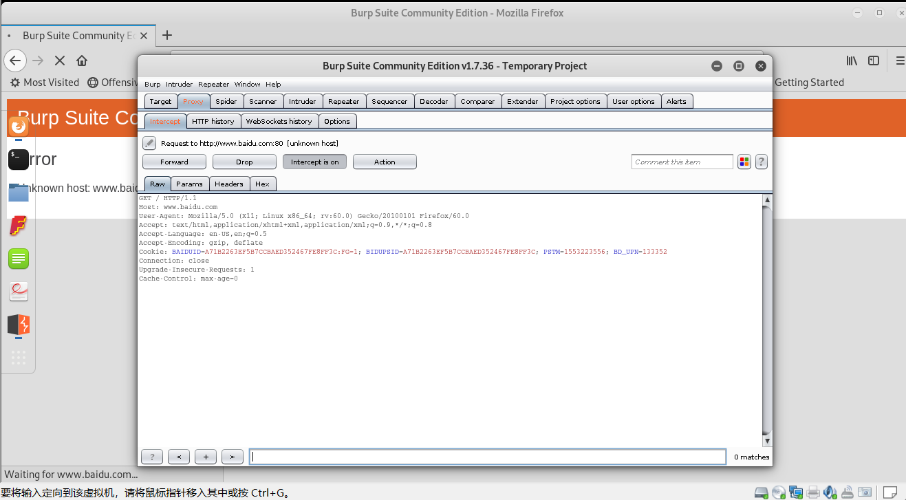The width and height of the screenshot is (906, 500).
Task: Click the VM CD/DVD drive status icon
Action: click(x=779, y=492)
